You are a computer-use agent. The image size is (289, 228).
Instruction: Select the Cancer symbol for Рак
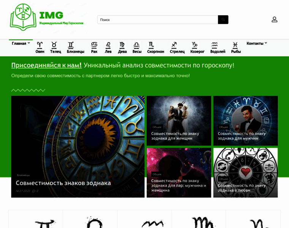click(x=94, y=44)
